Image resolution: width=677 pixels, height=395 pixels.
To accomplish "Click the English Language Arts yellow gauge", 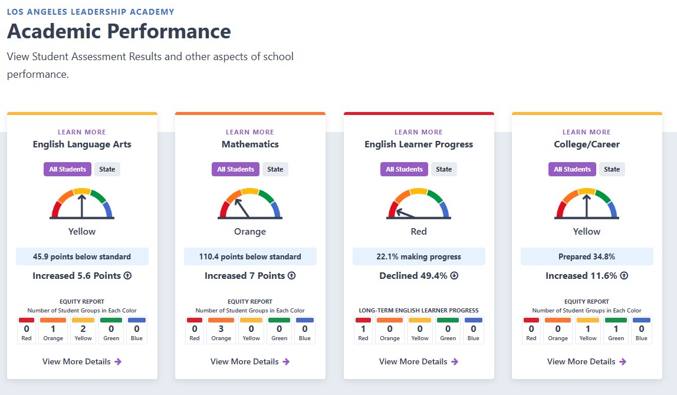I will (82, 203).
